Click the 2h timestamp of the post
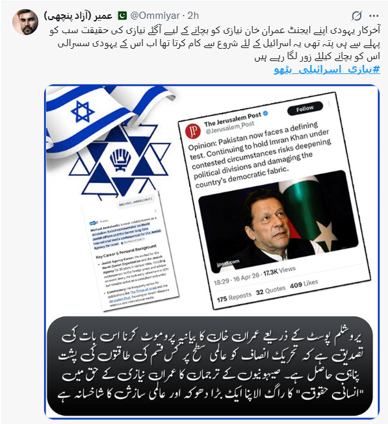 (x=193, y=16)
